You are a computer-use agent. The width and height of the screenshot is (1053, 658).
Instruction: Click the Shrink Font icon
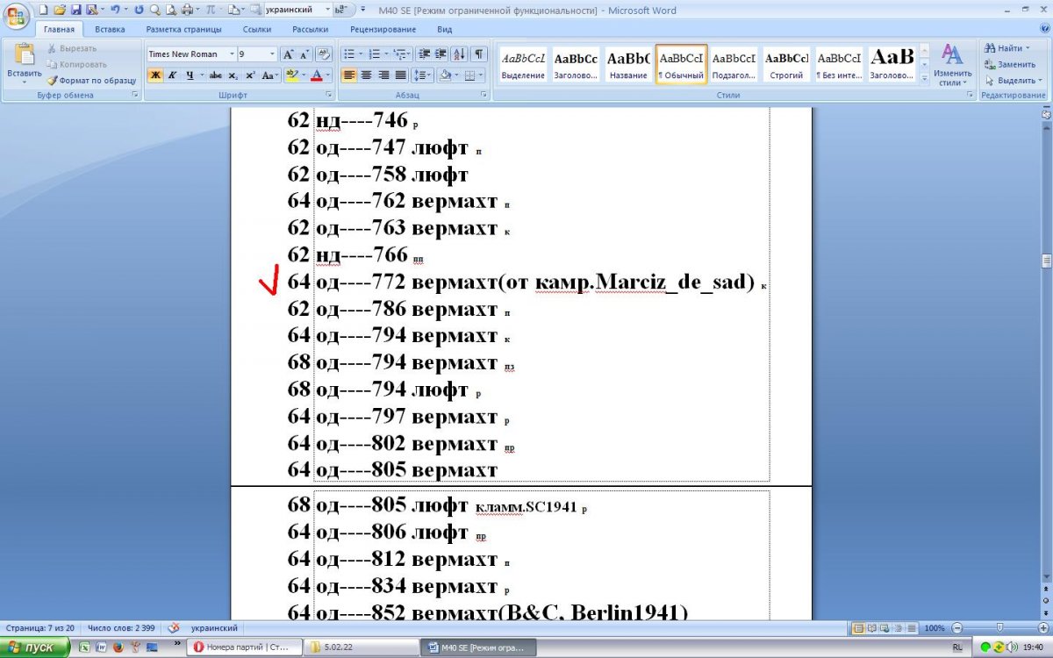[x=304, y=54]
